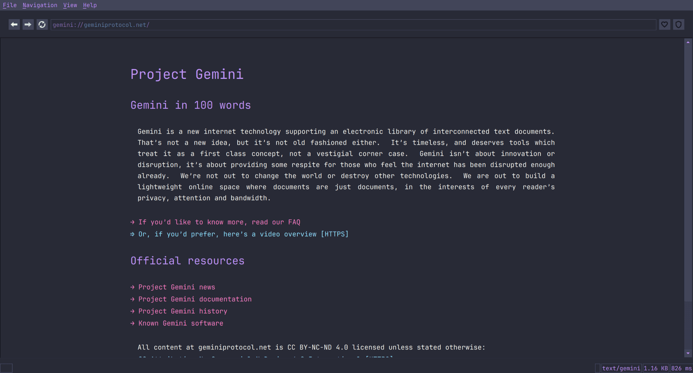This screenshot has width=693, height=373.
Task: Click the back navigation arrow
Action: 14,25
